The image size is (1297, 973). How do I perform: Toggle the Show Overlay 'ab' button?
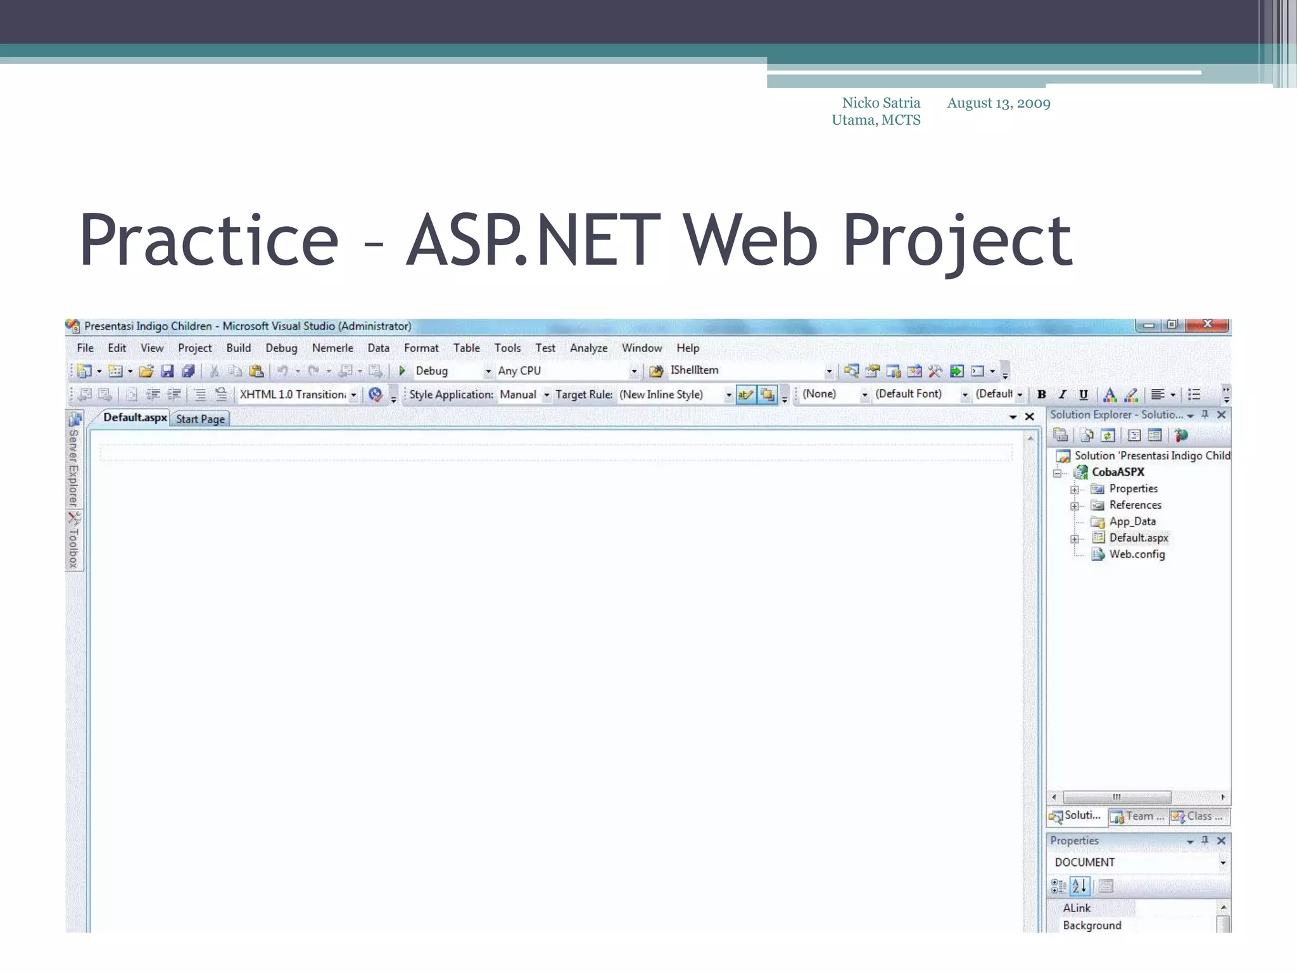[x=746, y=395]
